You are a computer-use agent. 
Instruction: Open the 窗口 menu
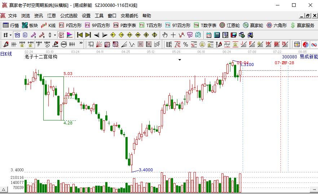[x=112, y=16]
